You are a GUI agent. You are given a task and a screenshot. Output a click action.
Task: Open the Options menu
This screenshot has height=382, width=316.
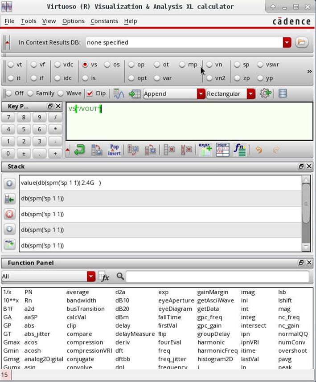74,21
